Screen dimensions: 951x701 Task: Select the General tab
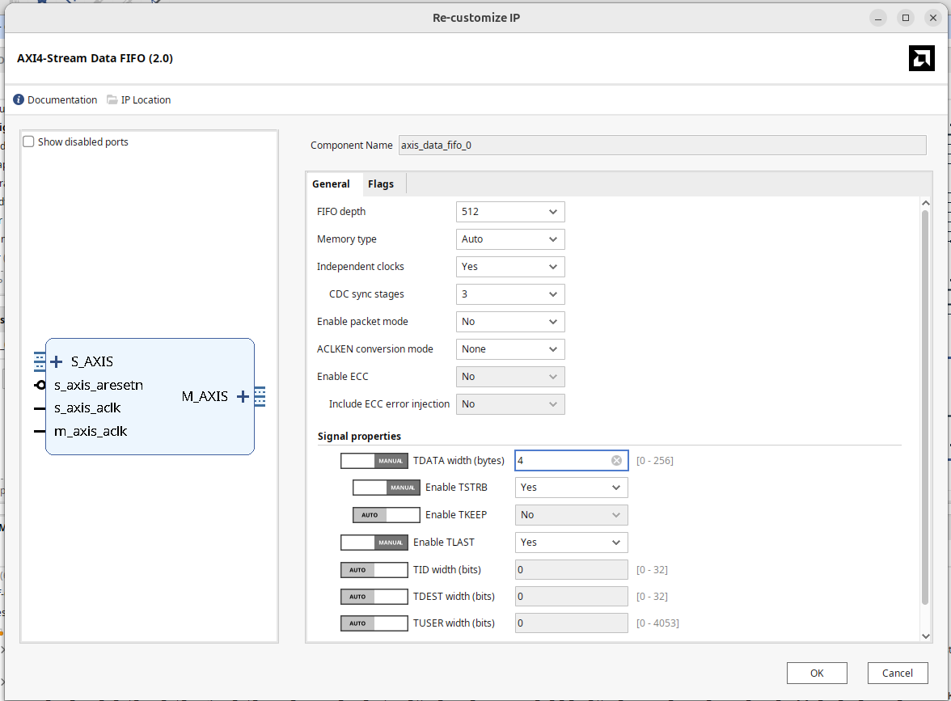pyautogui.click(x=331, y=184)
